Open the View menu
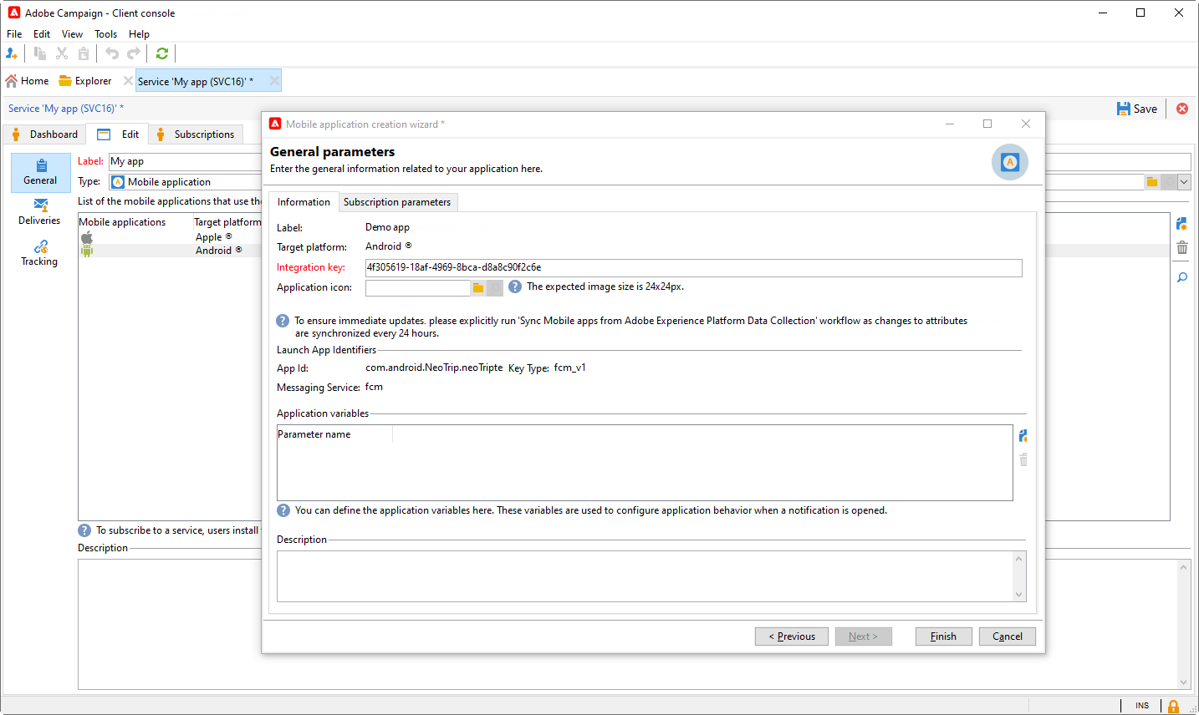This screenshot has width=1199, height=715. [72, 34]
